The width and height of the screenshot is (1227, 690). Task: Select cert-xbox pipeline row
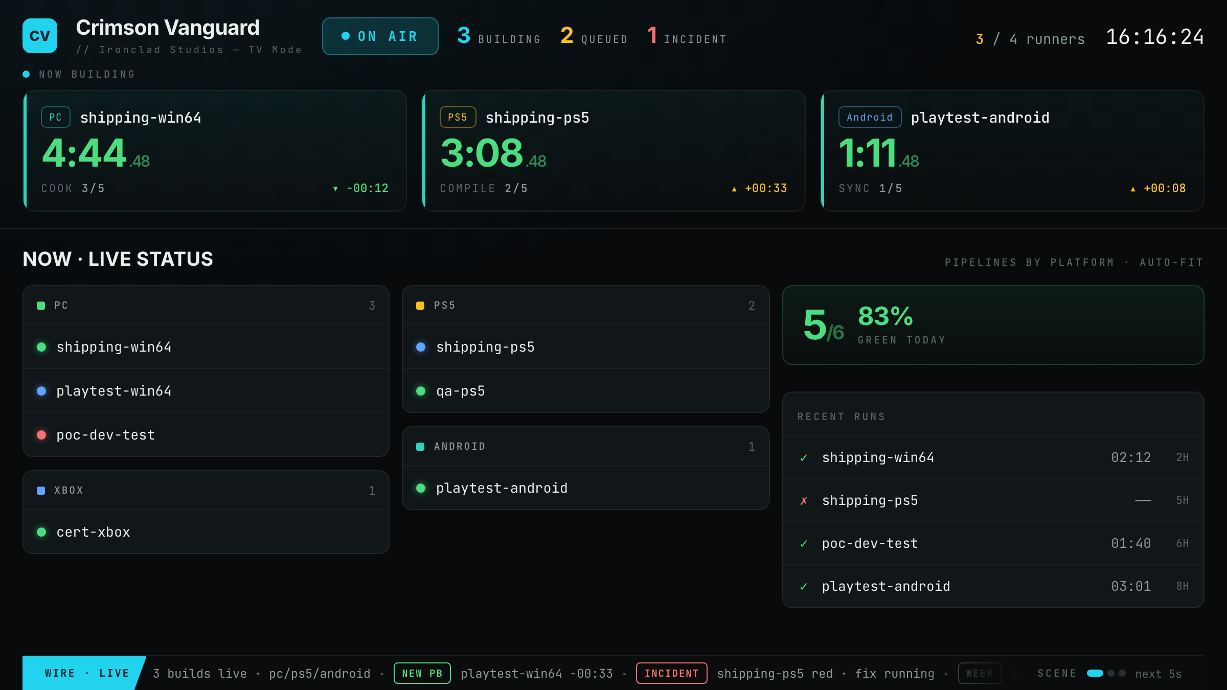coord(206,532)
